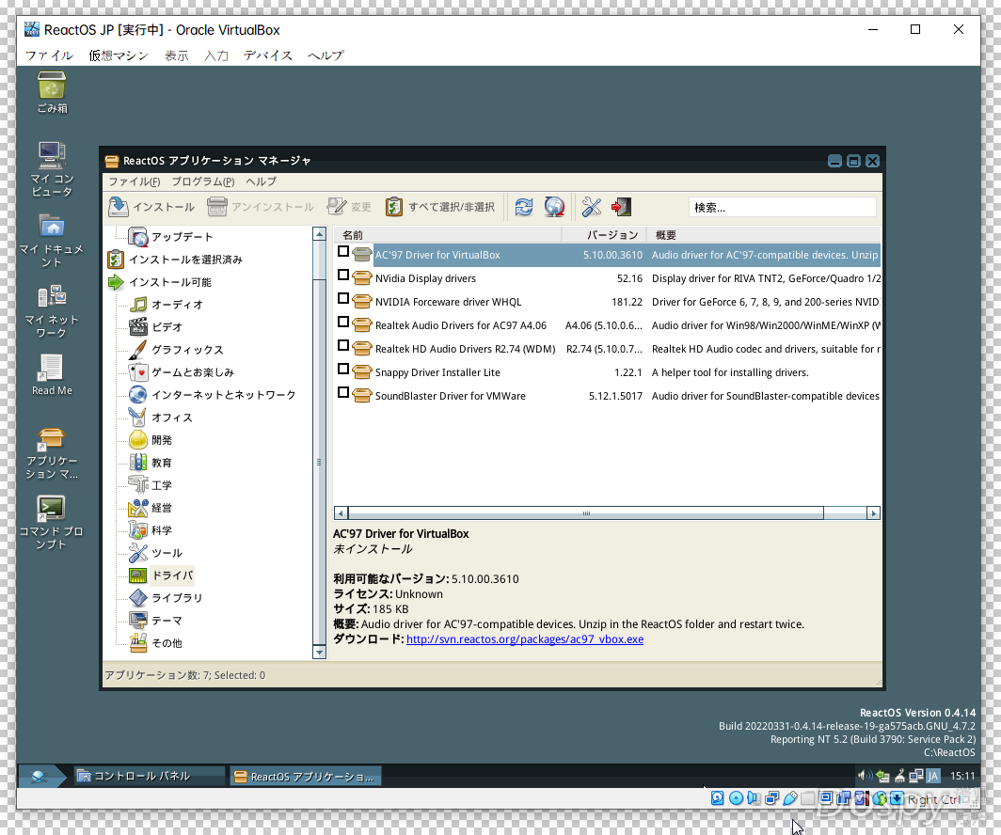Click the ごみ箱 recycle bin desktop icon
Screen dimensions: 1001x835
click(52, 92)
